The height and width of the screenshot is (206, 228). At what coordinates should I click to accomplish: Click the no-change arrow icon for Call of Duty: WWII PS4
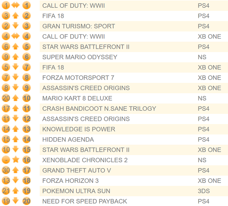tap(15, 5)
